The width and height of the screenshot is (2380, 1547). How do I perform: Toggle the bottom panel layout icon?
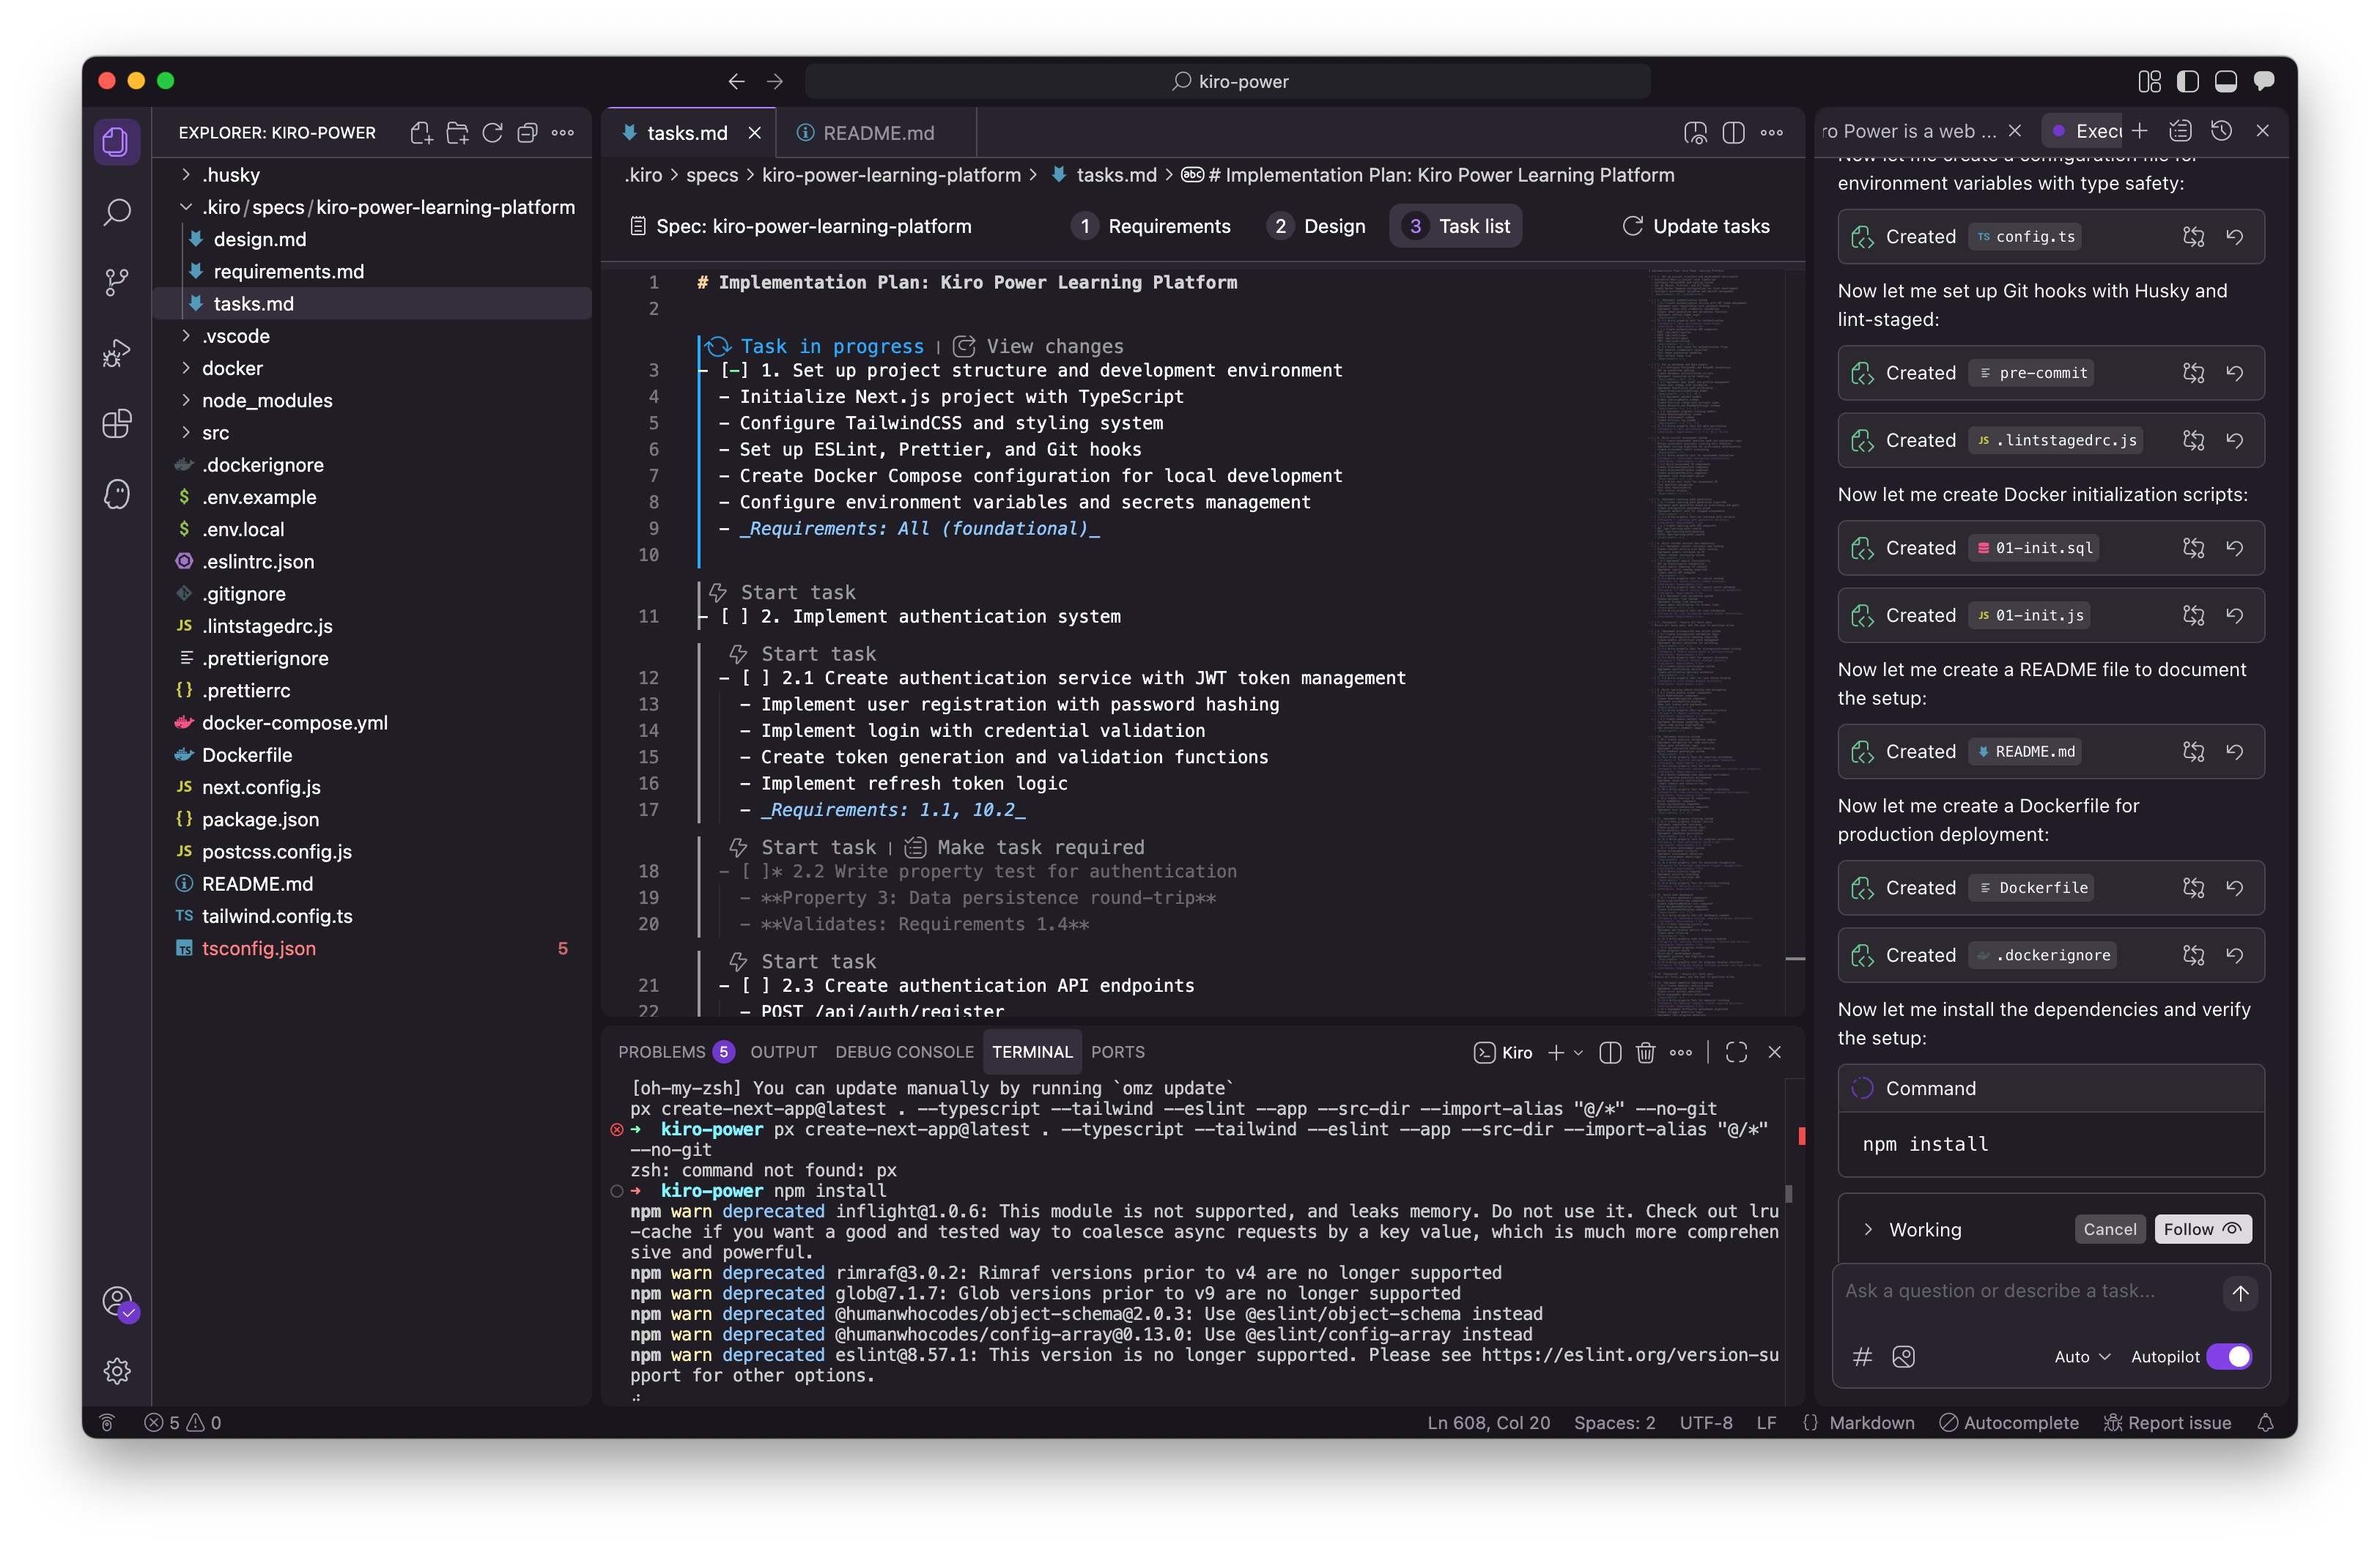pyautogui.click(x=2225, y=82)
